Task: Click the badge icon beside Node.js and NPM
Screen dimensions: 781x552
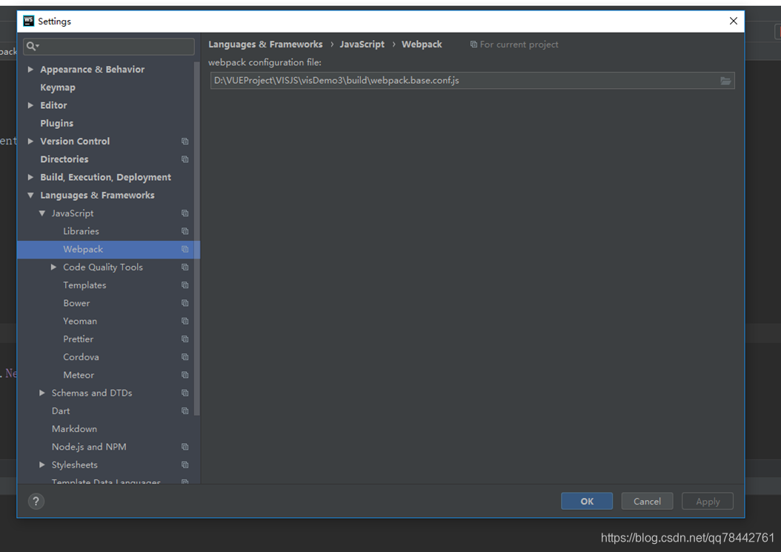Action: (185, 447)
